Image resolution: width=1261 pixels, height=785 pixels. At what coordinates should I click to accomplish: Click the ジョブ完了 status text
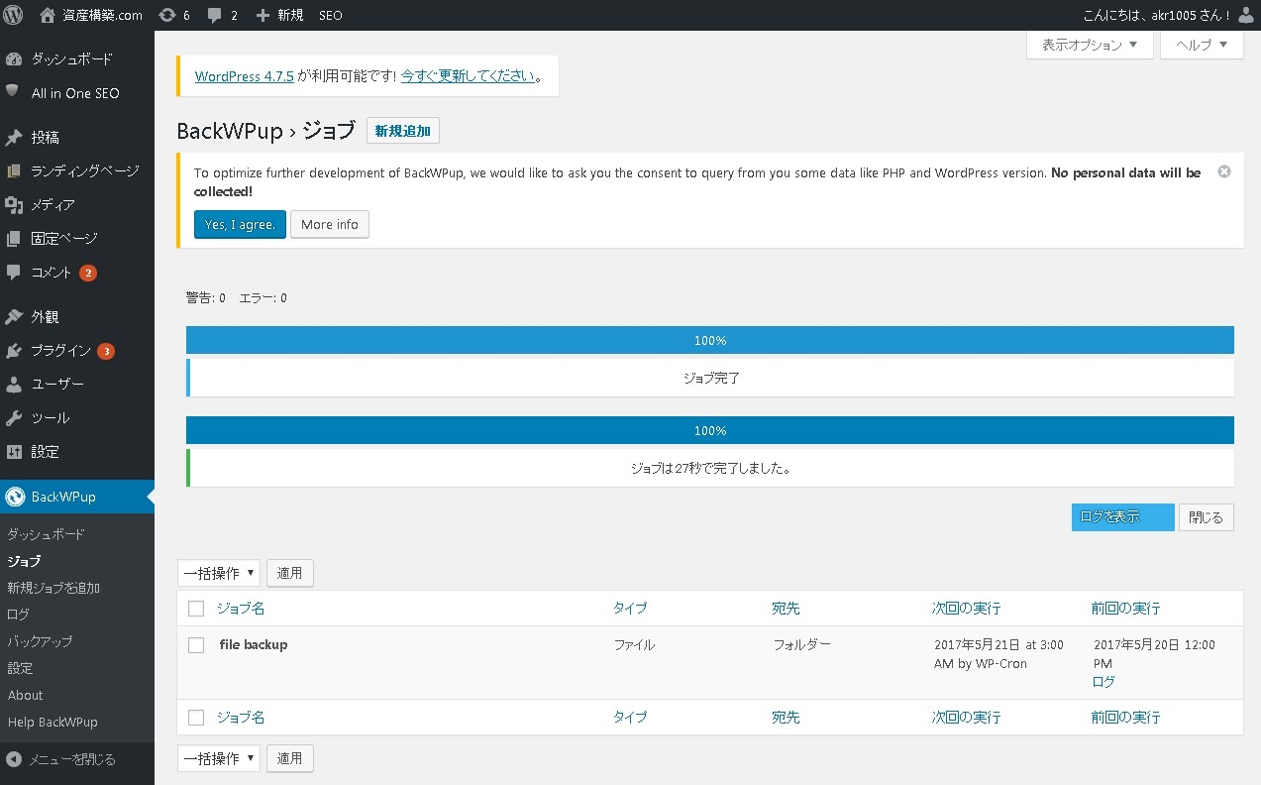712,378
